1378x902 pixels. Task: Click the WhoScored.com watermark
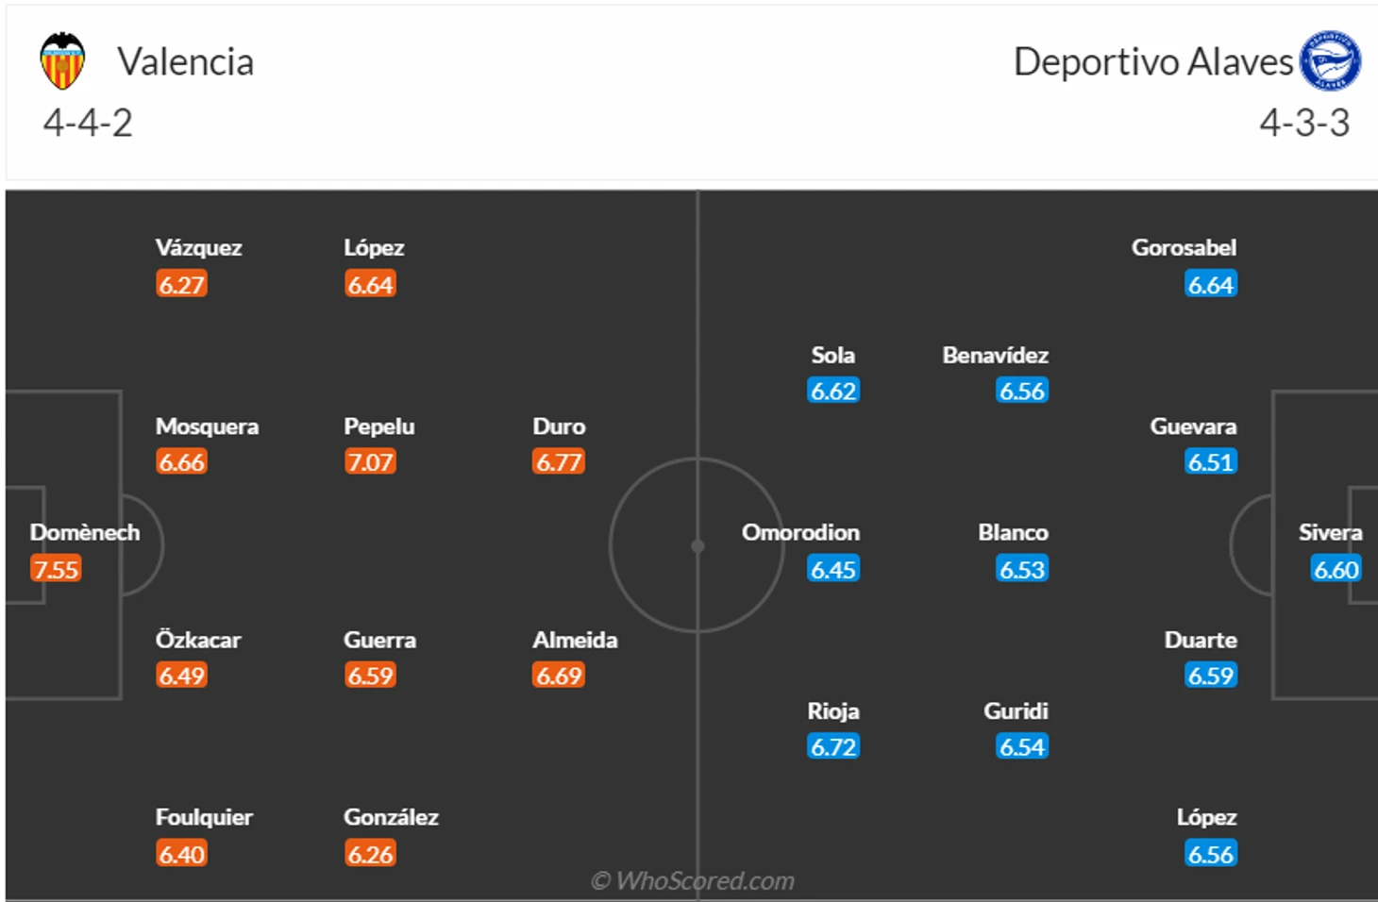[693, 880]
